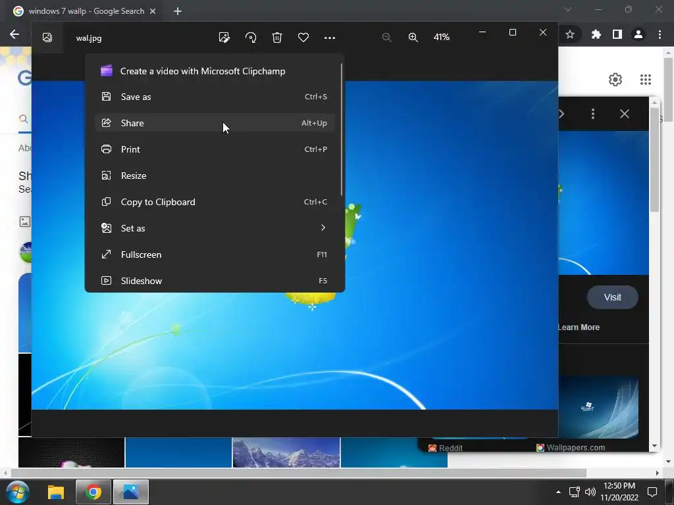Image resolution: width=674 pixels, height=505 pixels.
Task: Click the Learn More link
Action: [579, 327]
